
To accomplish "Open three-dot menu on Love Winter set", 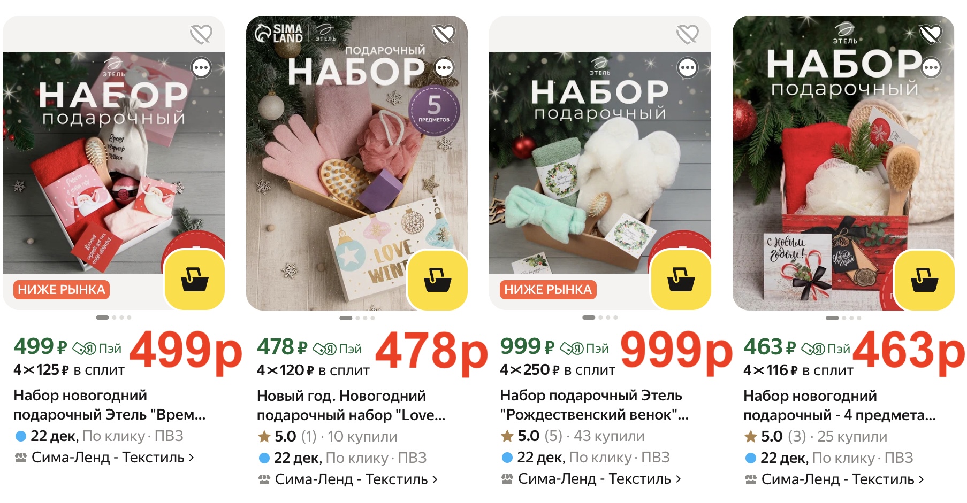I will pos(445,68).
